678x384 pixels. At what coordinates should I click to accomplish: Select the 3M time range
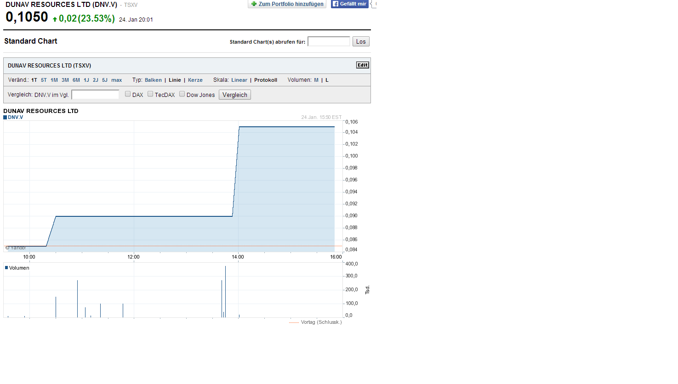tap(65, 80)
